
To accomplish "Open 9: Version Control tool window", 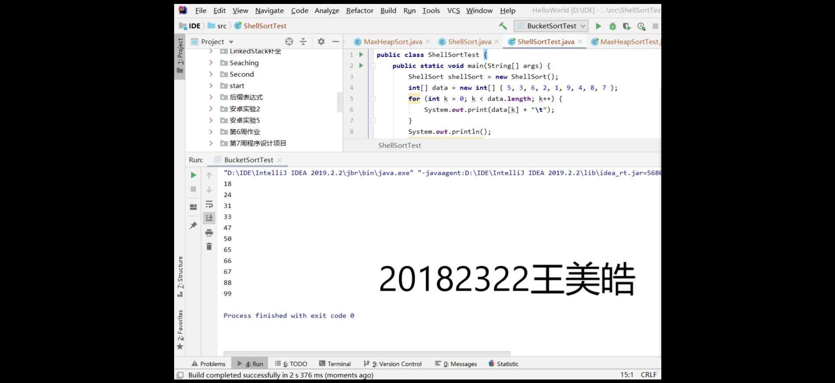I will point(393,364).
